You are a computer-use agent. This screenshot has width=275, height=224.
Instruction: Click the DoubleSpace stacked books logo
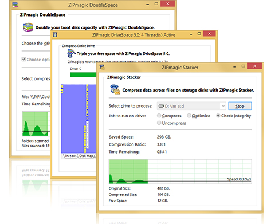point(28,27)
